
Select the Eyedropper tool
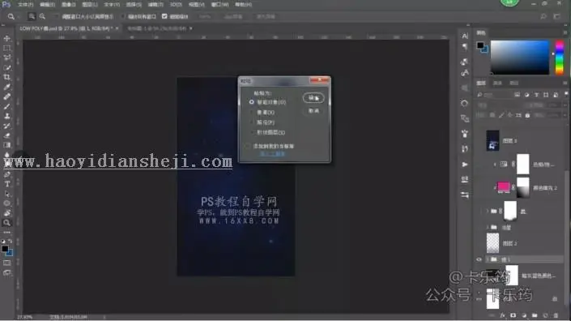pos(7,87)
